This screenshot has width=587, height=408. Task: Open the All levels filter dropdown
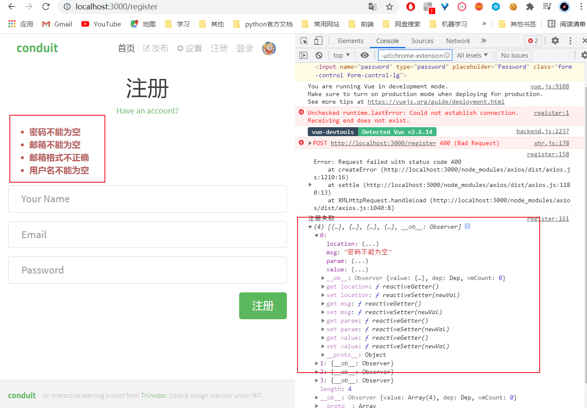pos(472,55)
